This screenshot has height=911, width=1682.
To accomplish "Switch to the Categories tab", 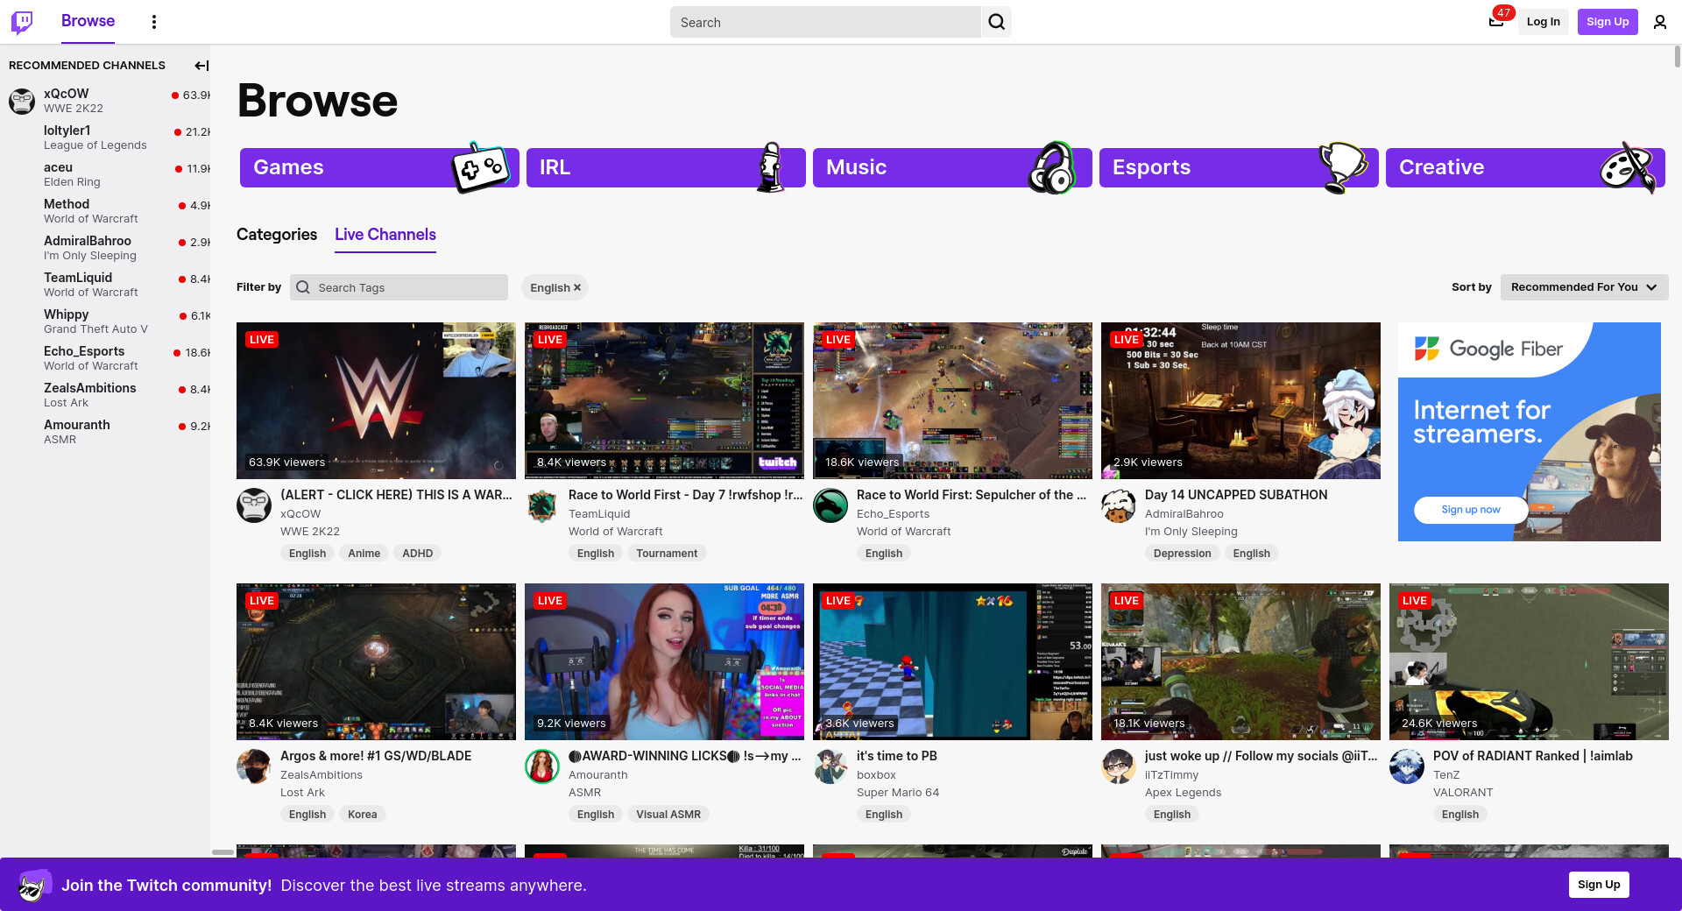I will [277, 235].
